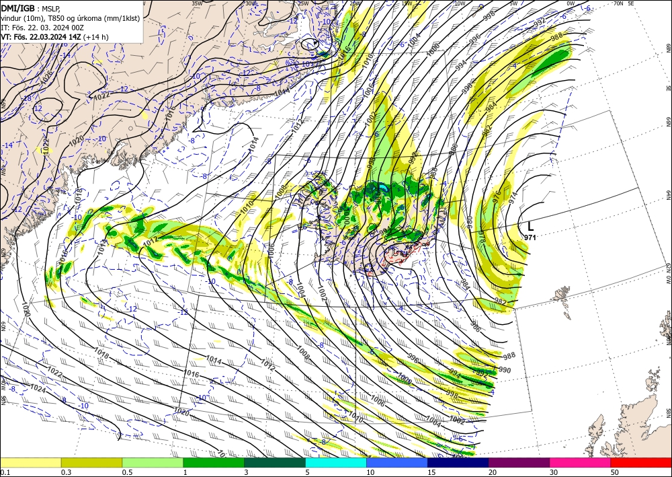Click the navy 15 mm legend swatch
The height and width of the screenshot is (477, 672).
click(458, 462)
